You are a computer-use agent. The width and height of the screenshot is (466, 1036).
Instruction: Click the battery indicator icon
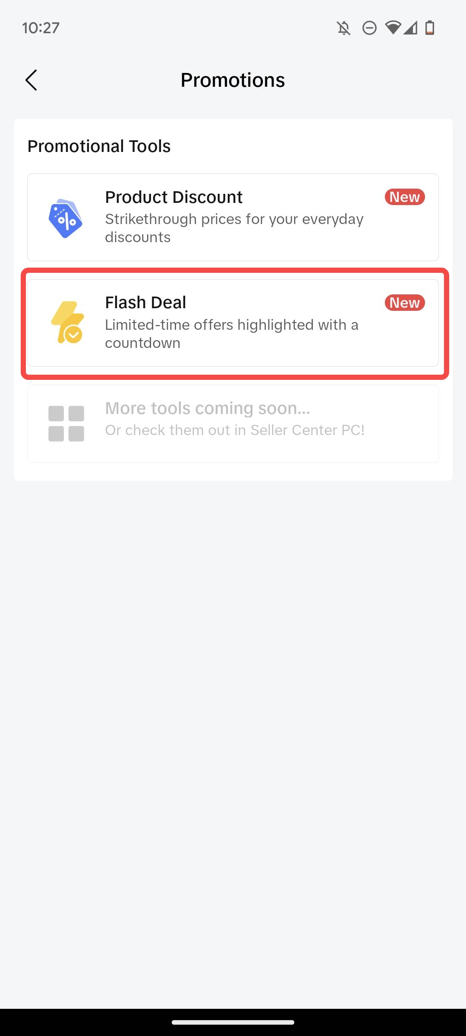(x=430, y=28)
